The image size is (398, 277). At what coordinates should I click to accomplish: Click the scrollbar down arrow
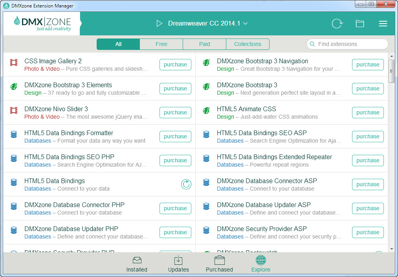click(391, 249)
